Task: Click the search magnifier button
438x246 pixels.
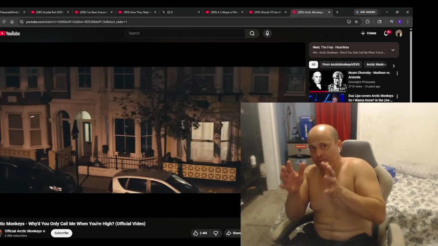Action: click(252, 33)
